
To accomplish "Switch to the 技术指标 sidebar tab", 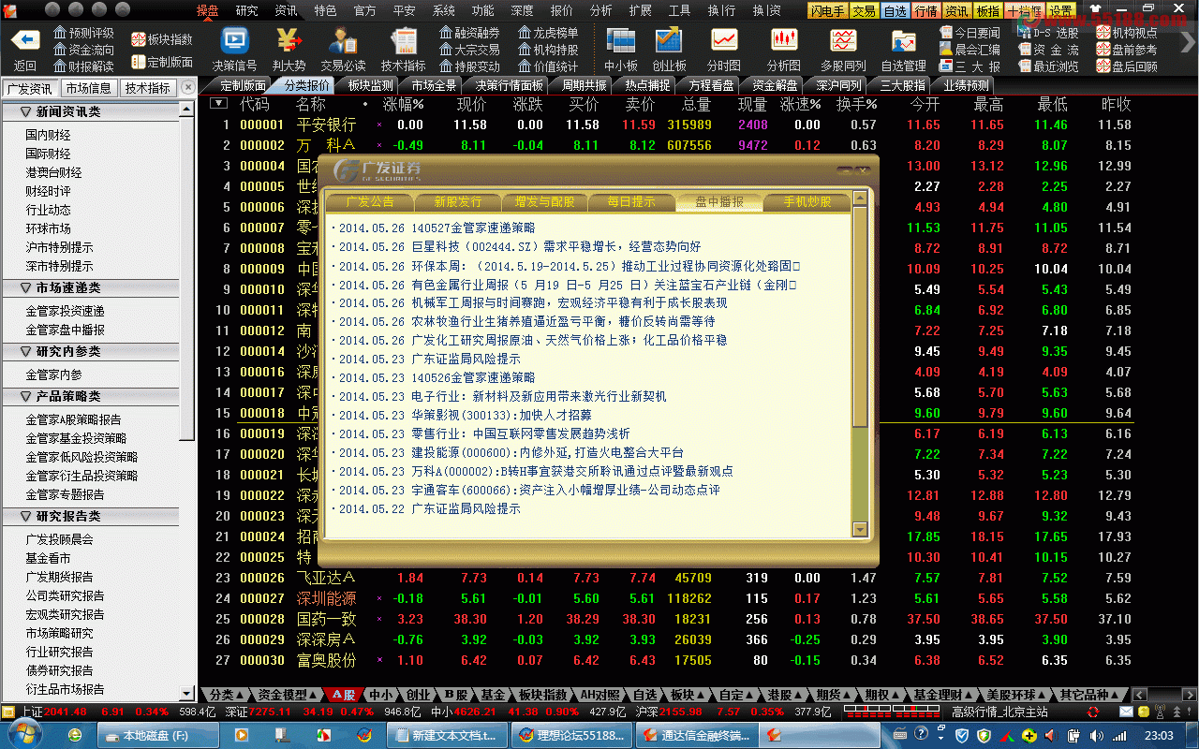I will 148,88.
